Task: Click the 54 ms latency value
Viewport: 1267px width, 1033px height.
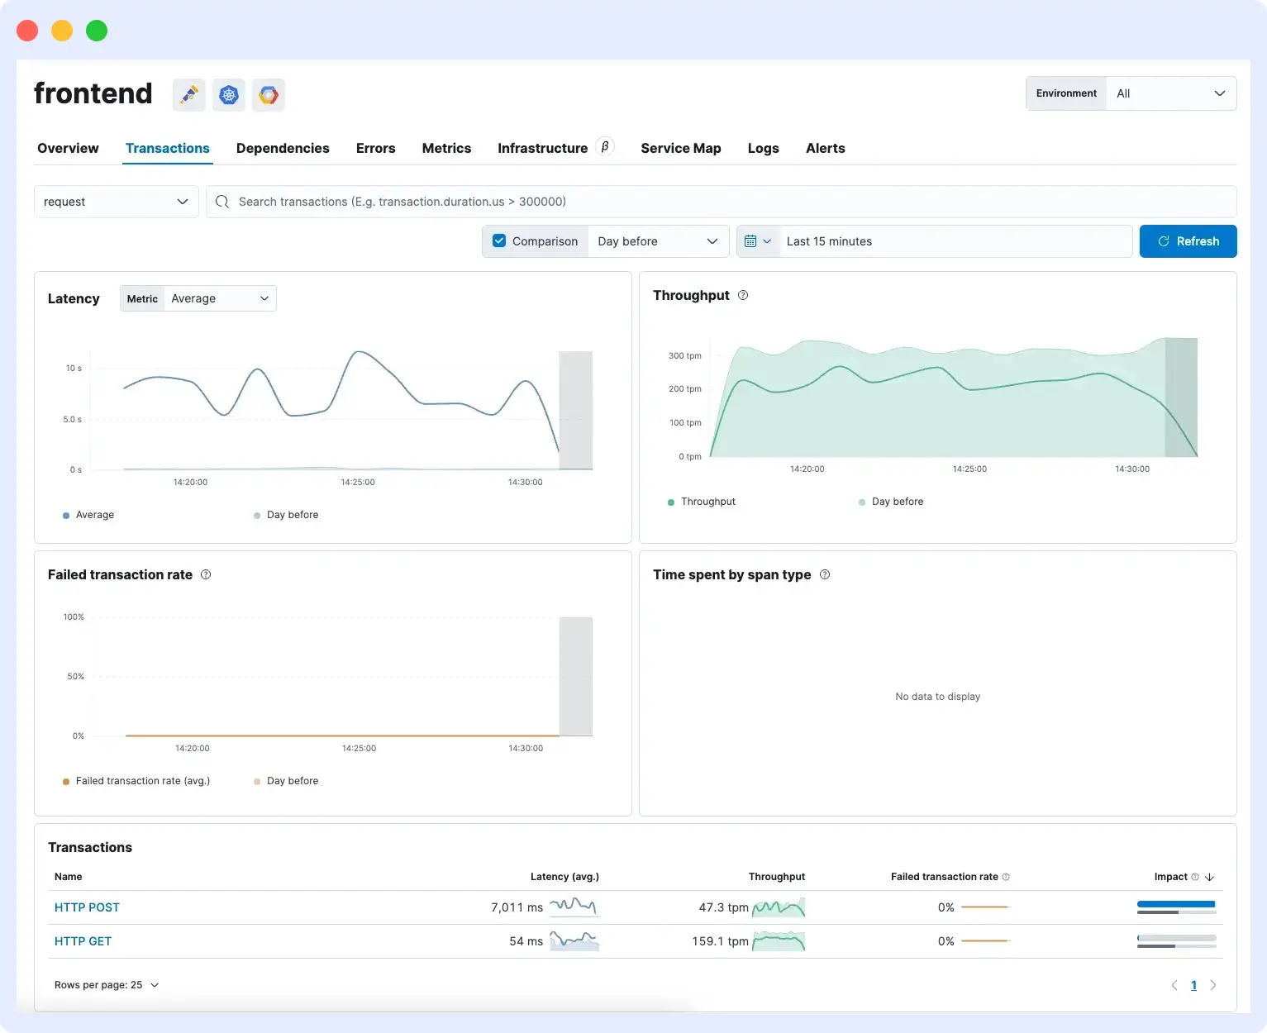Action: tap(526, 941)
